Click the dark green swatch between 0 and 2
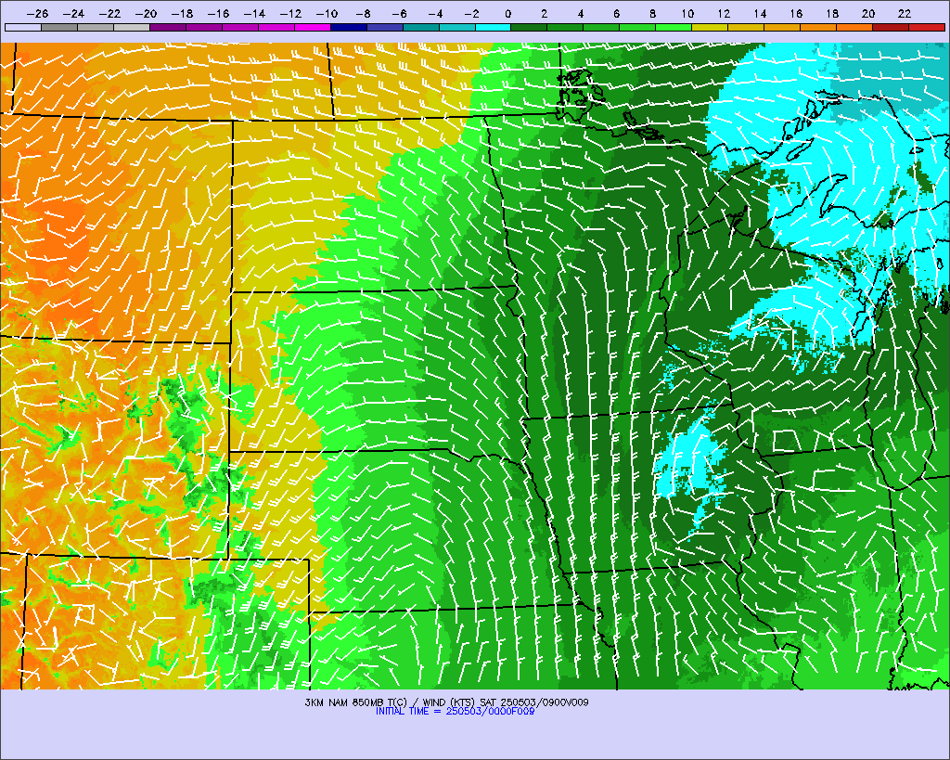Viewport: 950px width, 760px height. click(530, 27)
